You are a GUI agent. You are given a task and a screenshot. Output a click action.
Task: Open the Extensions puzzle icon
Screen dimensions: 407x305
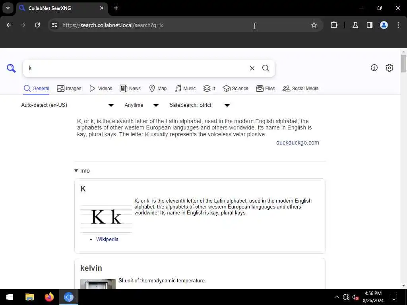tap(334, 25)
